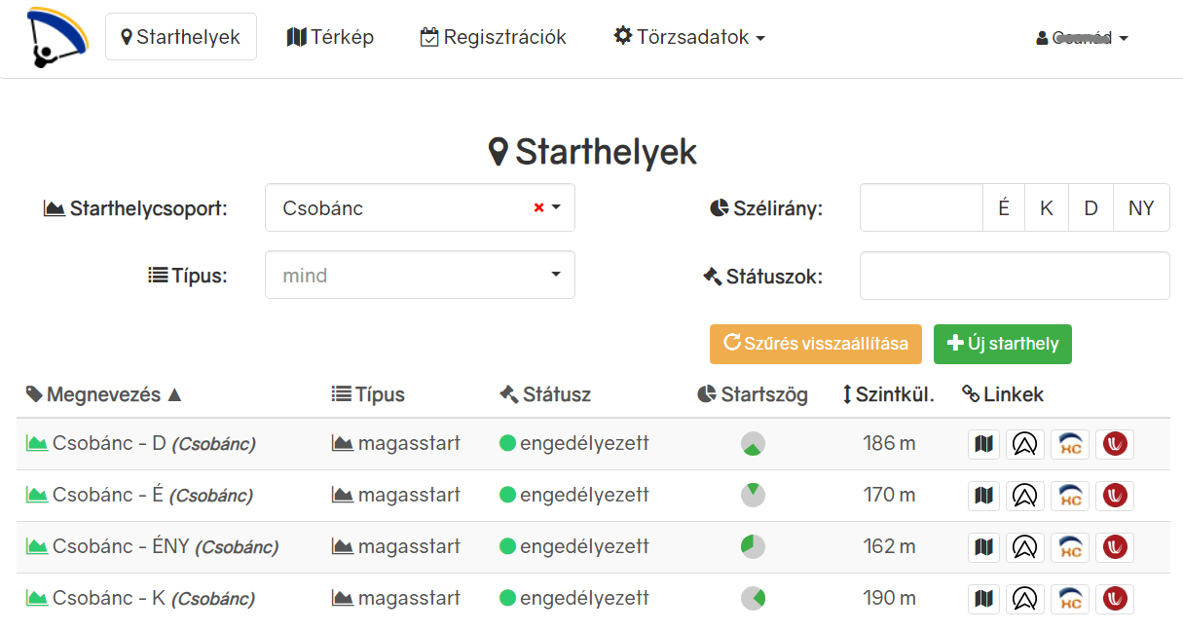The width and height of the screenshot is (1183, 631).
Task: Expand the Típus dropdown
Action: pos(419,276)
